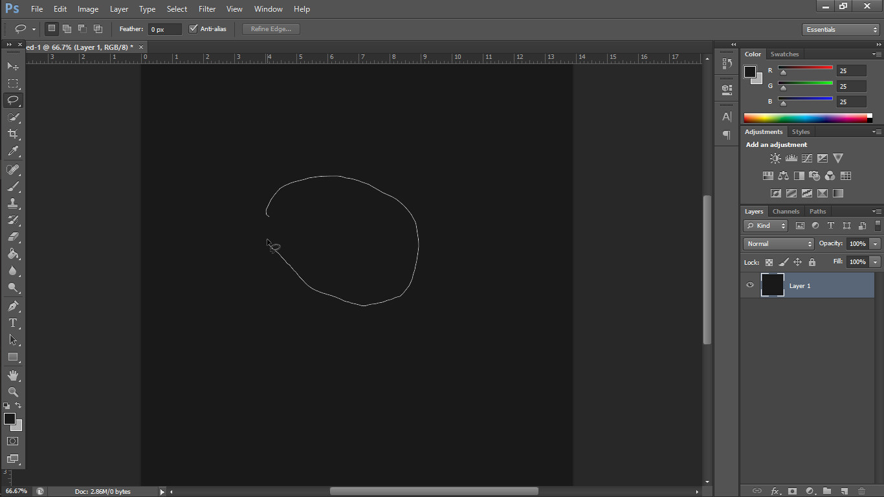Select the Move tool
The image size is (884, 497).
(x=13, y=66)
